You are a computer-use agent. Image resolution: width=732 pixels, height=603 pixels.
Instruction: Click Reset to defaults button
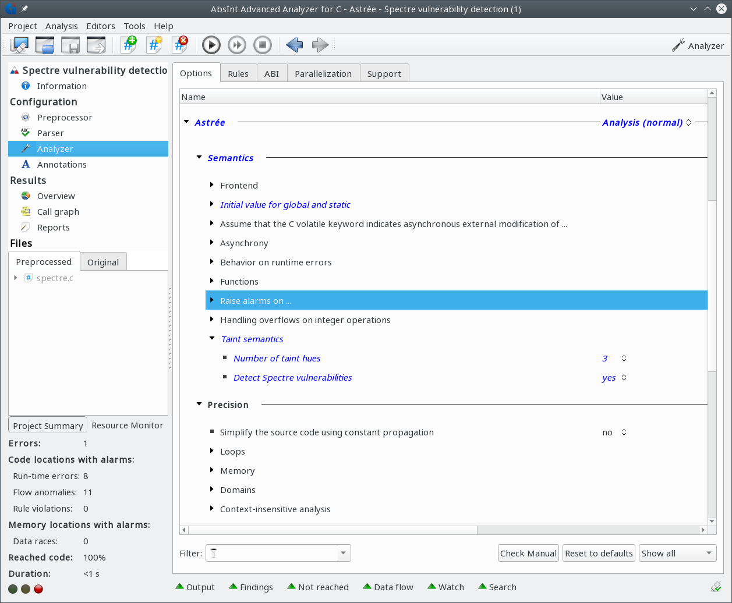pos(599,554)
